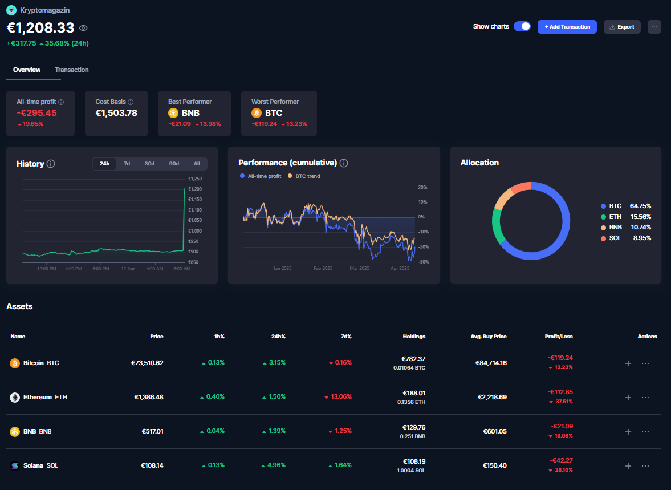Click the Ethereum logo in the assets table
Screen dimensions: 671x490
pos(15,397)
